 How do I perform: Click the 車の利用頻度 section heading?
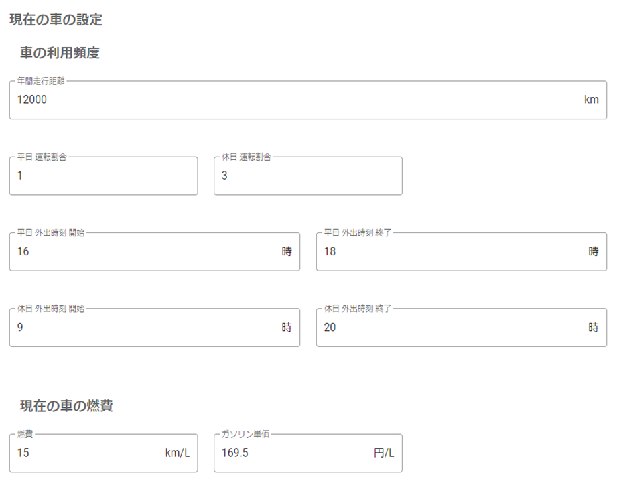(60, 53)
